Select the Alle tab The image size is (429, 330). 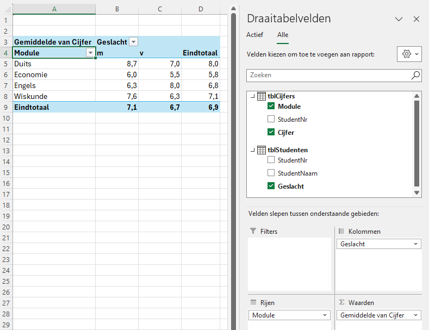point(283,34)
